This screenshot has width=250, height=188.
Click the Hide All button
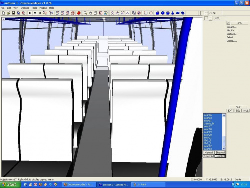[x=209, y=153]
